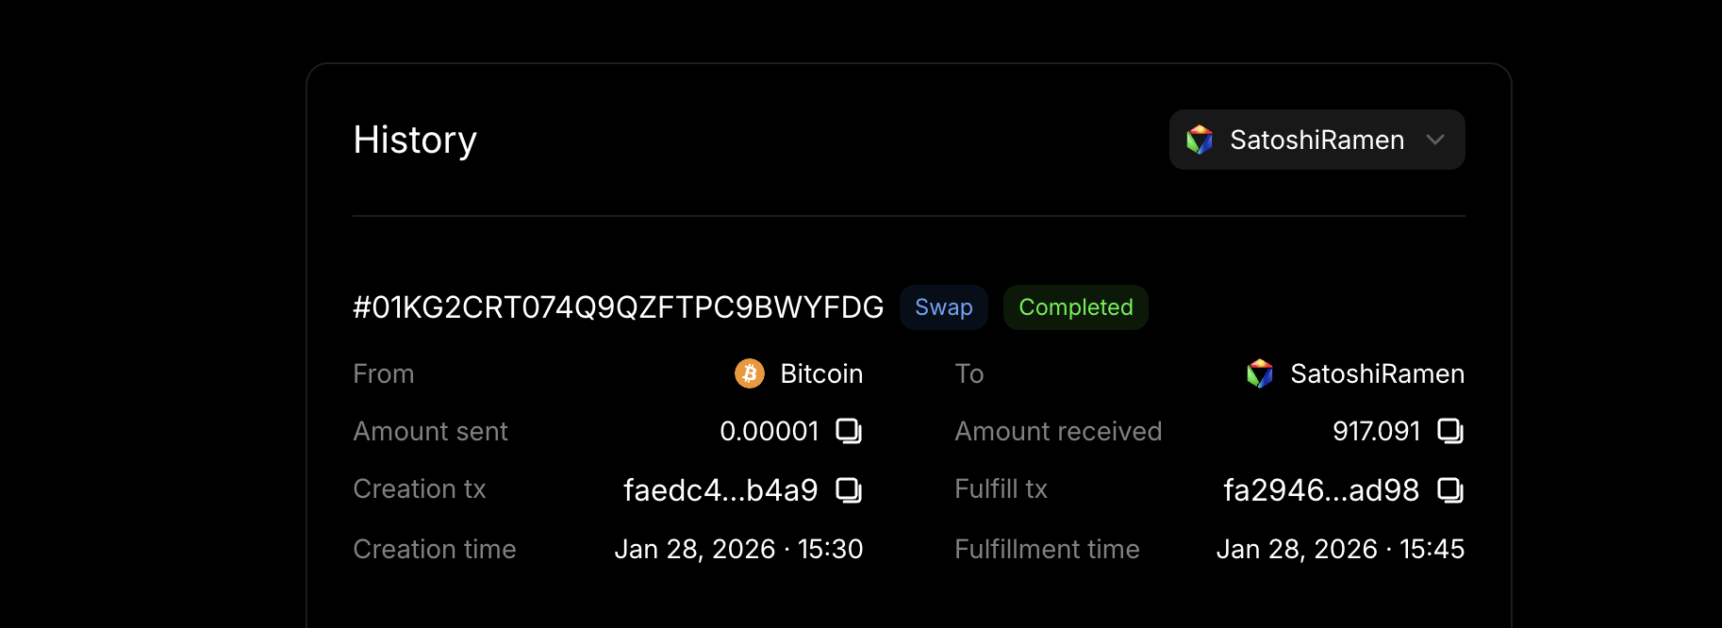Viewport: 1722px width, 628px height.
Task: Select order ID #01KG2CRT074Q9QZFTPC9BWYFDG
Action: tap(618, 307)
